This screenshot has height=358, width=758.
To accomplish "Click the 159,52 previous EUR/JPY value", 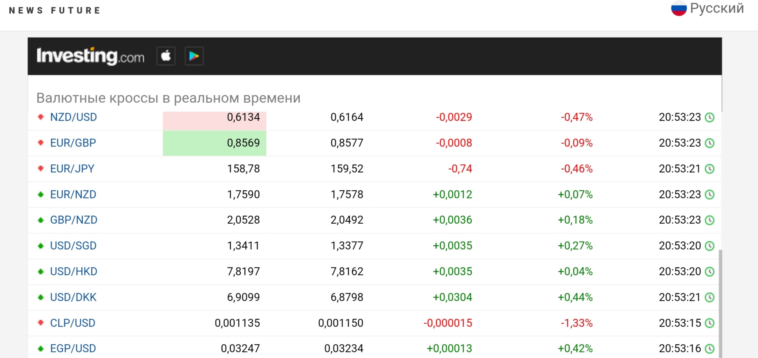I will coord(347,169).
